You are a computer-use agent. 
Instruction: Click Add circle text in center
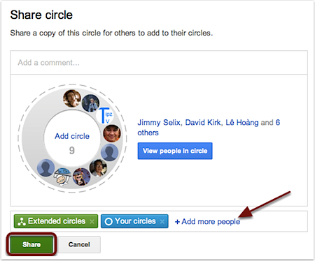click(72, 136)
